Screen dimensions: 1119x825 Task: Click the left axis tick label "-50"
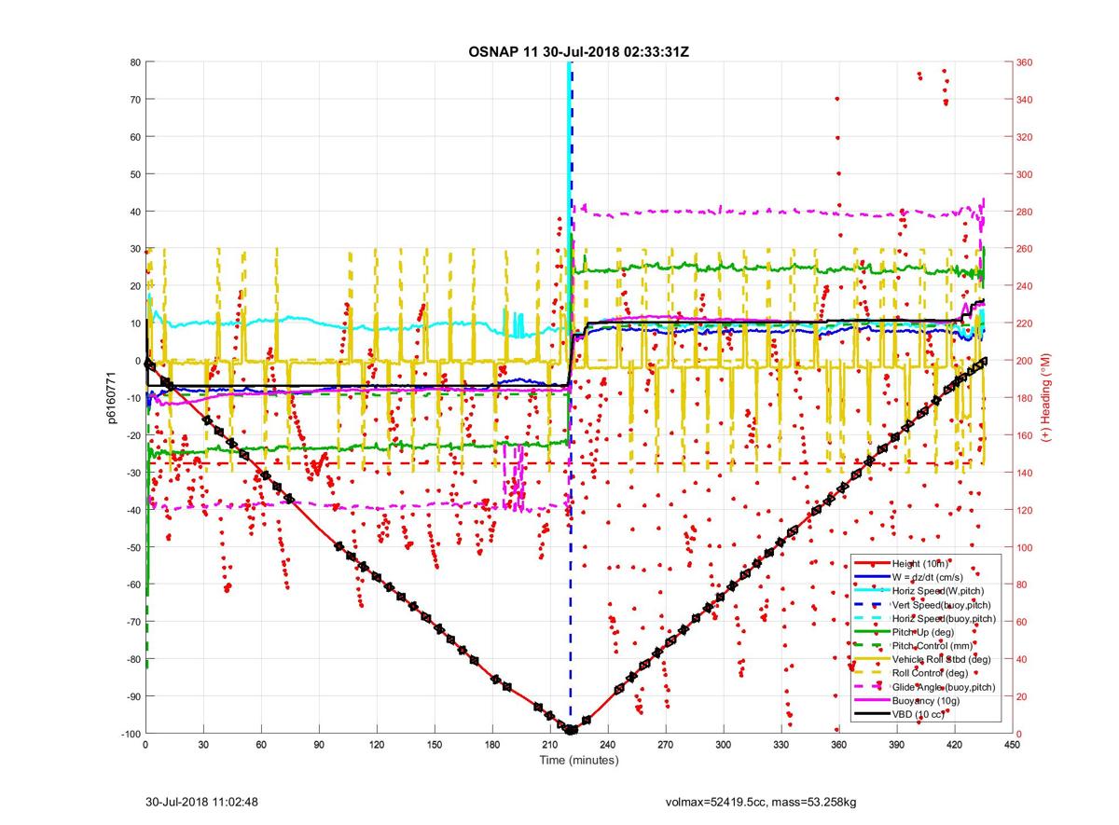click(131, 547)
